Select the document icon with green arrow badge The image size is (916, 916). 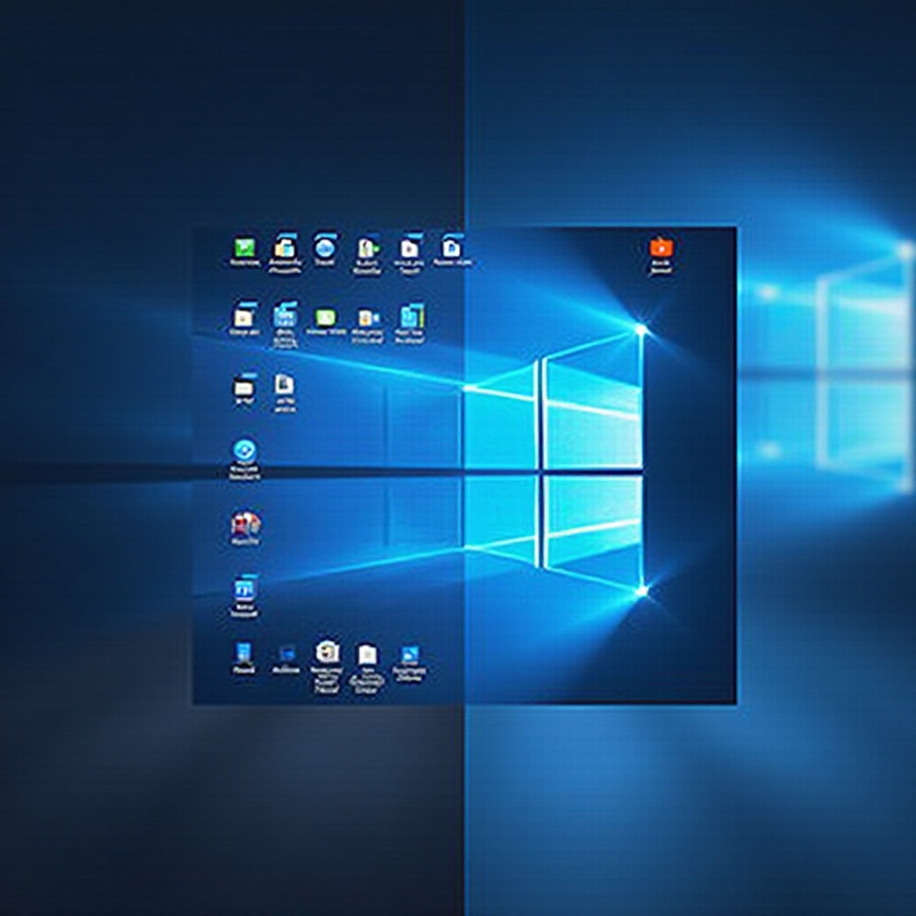(x=368, y=249)
